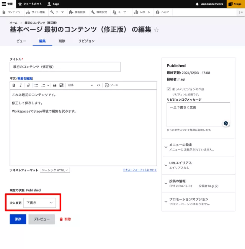245x249 pixels.
Task: Insert a bulleted list
Action: click(x=36, y=85)
